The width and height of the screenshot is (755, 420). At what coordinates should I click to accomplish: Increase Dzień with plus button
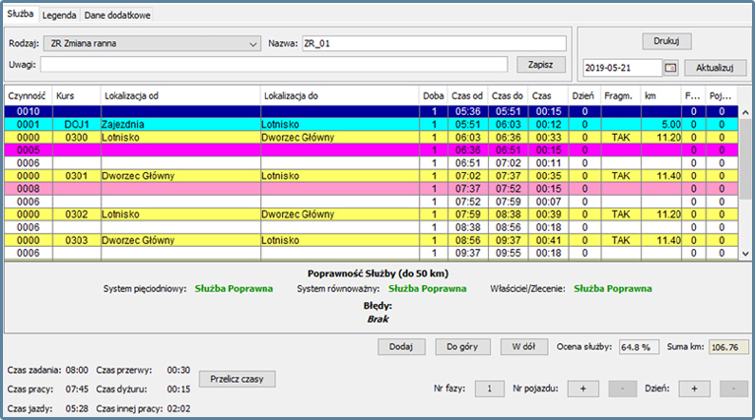click(694, 389)
